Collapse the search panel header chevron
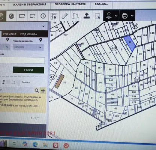The height and width of the screenshot is (150, 156). (43, 26)
